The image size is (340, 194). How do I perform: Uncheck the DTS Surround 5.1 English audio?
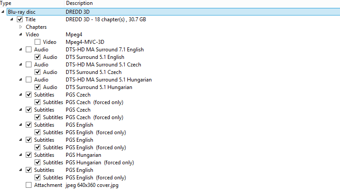[37, 57]
